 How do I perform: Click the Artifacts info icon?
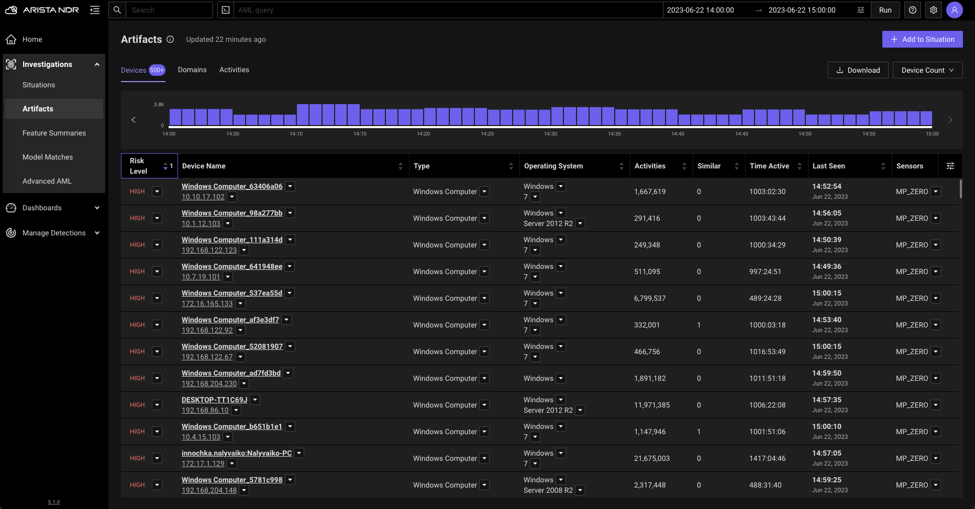pos(170,39)
